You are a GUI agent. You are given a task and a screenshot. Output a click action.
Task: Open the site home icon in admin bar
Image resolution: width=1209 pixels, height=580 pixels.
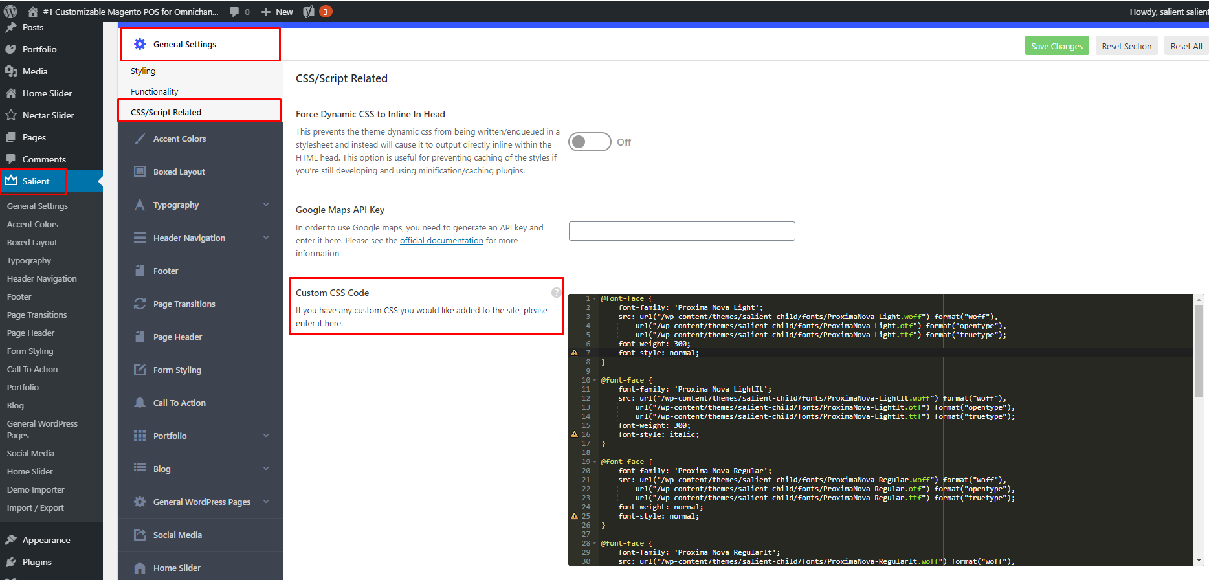32,12
